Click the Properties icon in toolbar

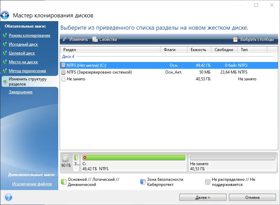tap(95, 39)
